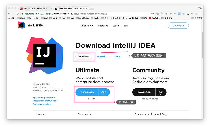Expand the Ultimate .EXE format dropdown
The width and height of the screenshot is (210, 127).
(104, 92)
